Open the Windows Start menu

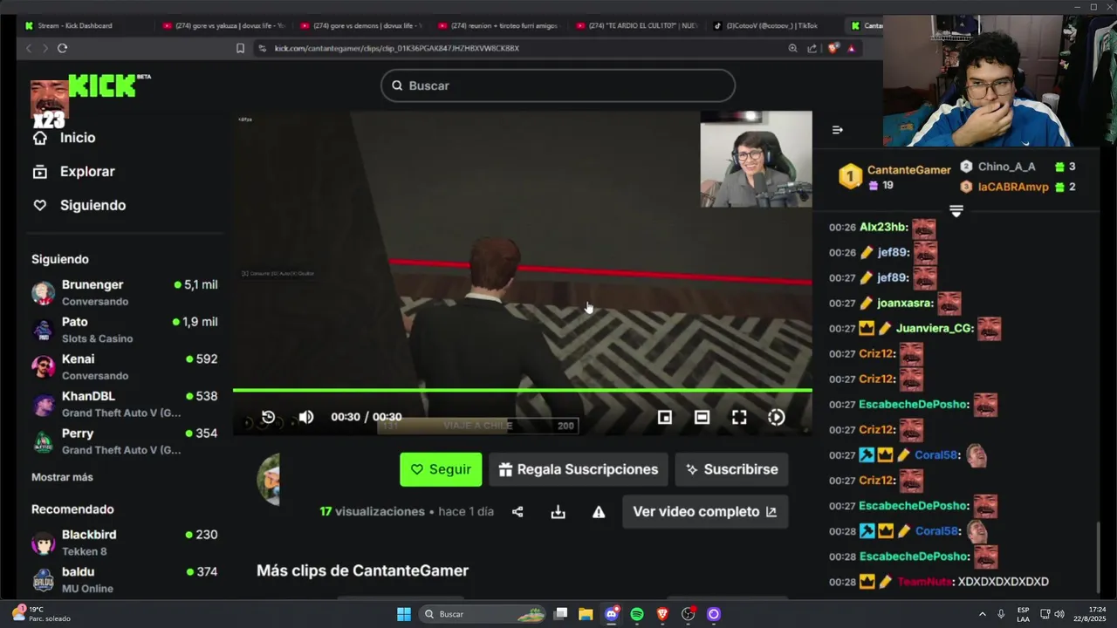(404, 614)
